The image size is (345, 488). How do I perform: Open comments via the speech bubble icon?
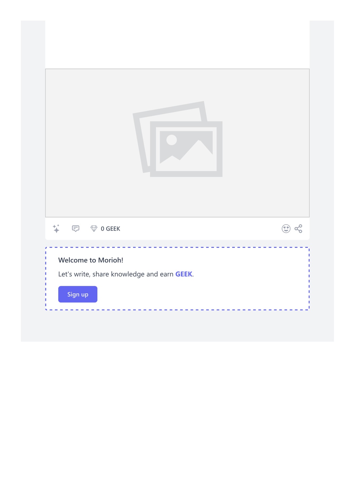coord(76,229)
